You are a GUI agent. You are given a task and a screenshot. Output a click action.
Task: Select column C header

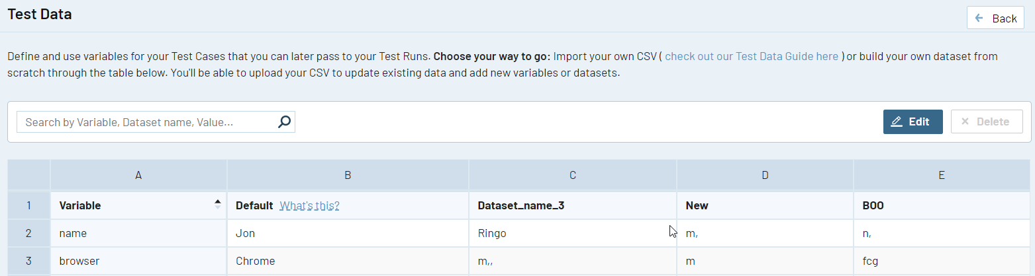point(573,175)
